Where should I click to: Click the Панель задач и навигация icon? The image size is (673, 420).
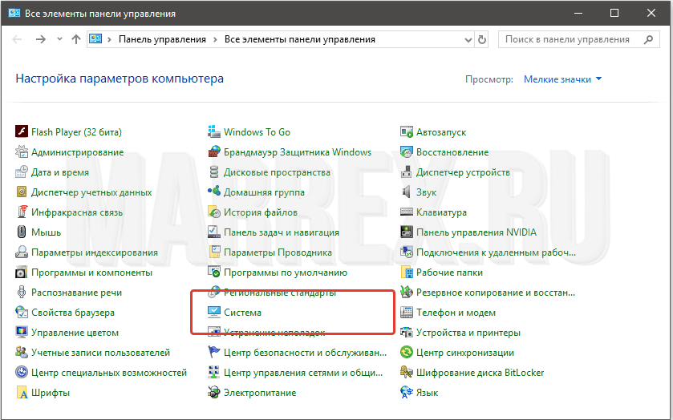pyautogui.click(x=213, y=232)
